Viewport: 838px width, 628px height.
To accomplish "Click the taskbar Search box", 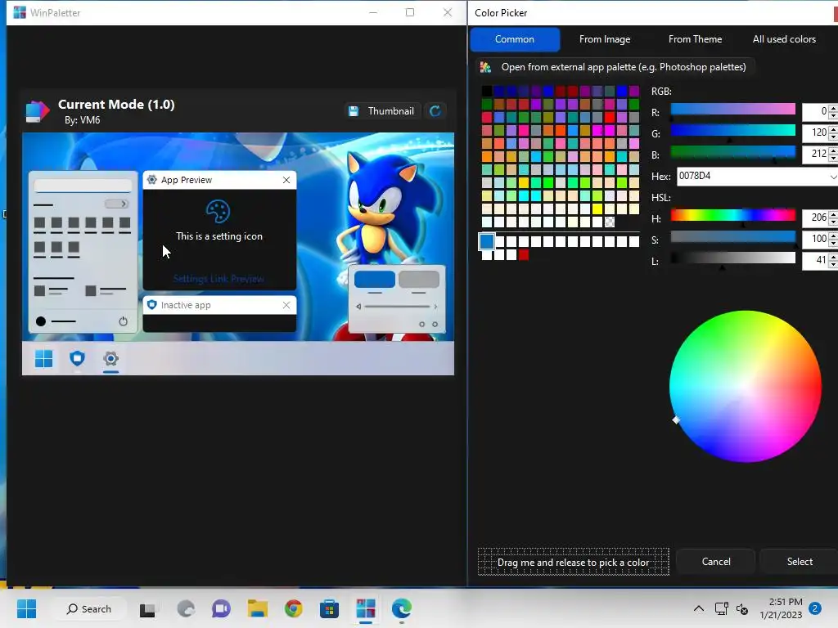I will pos(88,608).
